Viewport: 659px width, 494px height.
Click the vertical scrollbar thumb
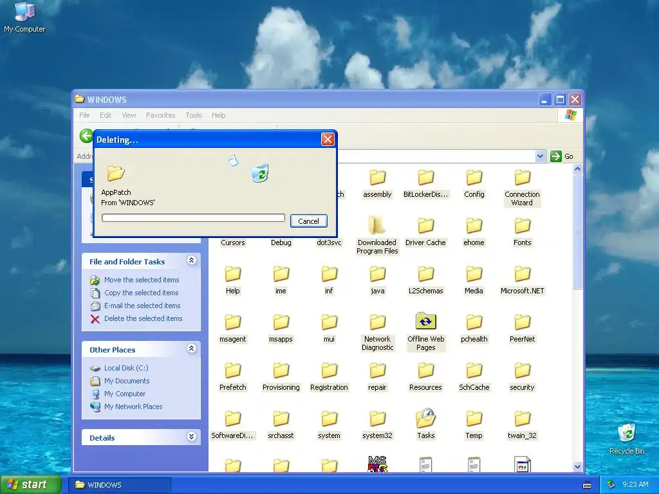[577, 232]
